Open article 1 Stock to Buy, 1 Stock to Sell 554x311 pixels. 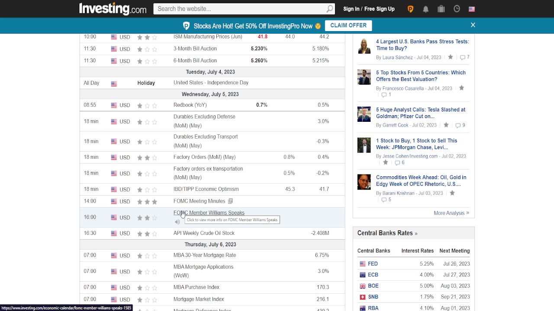pos(416,144)
